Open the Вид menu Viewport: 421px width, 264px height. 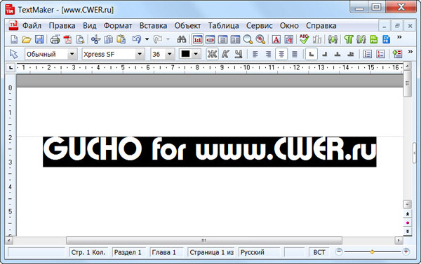(x=89, y=26)
